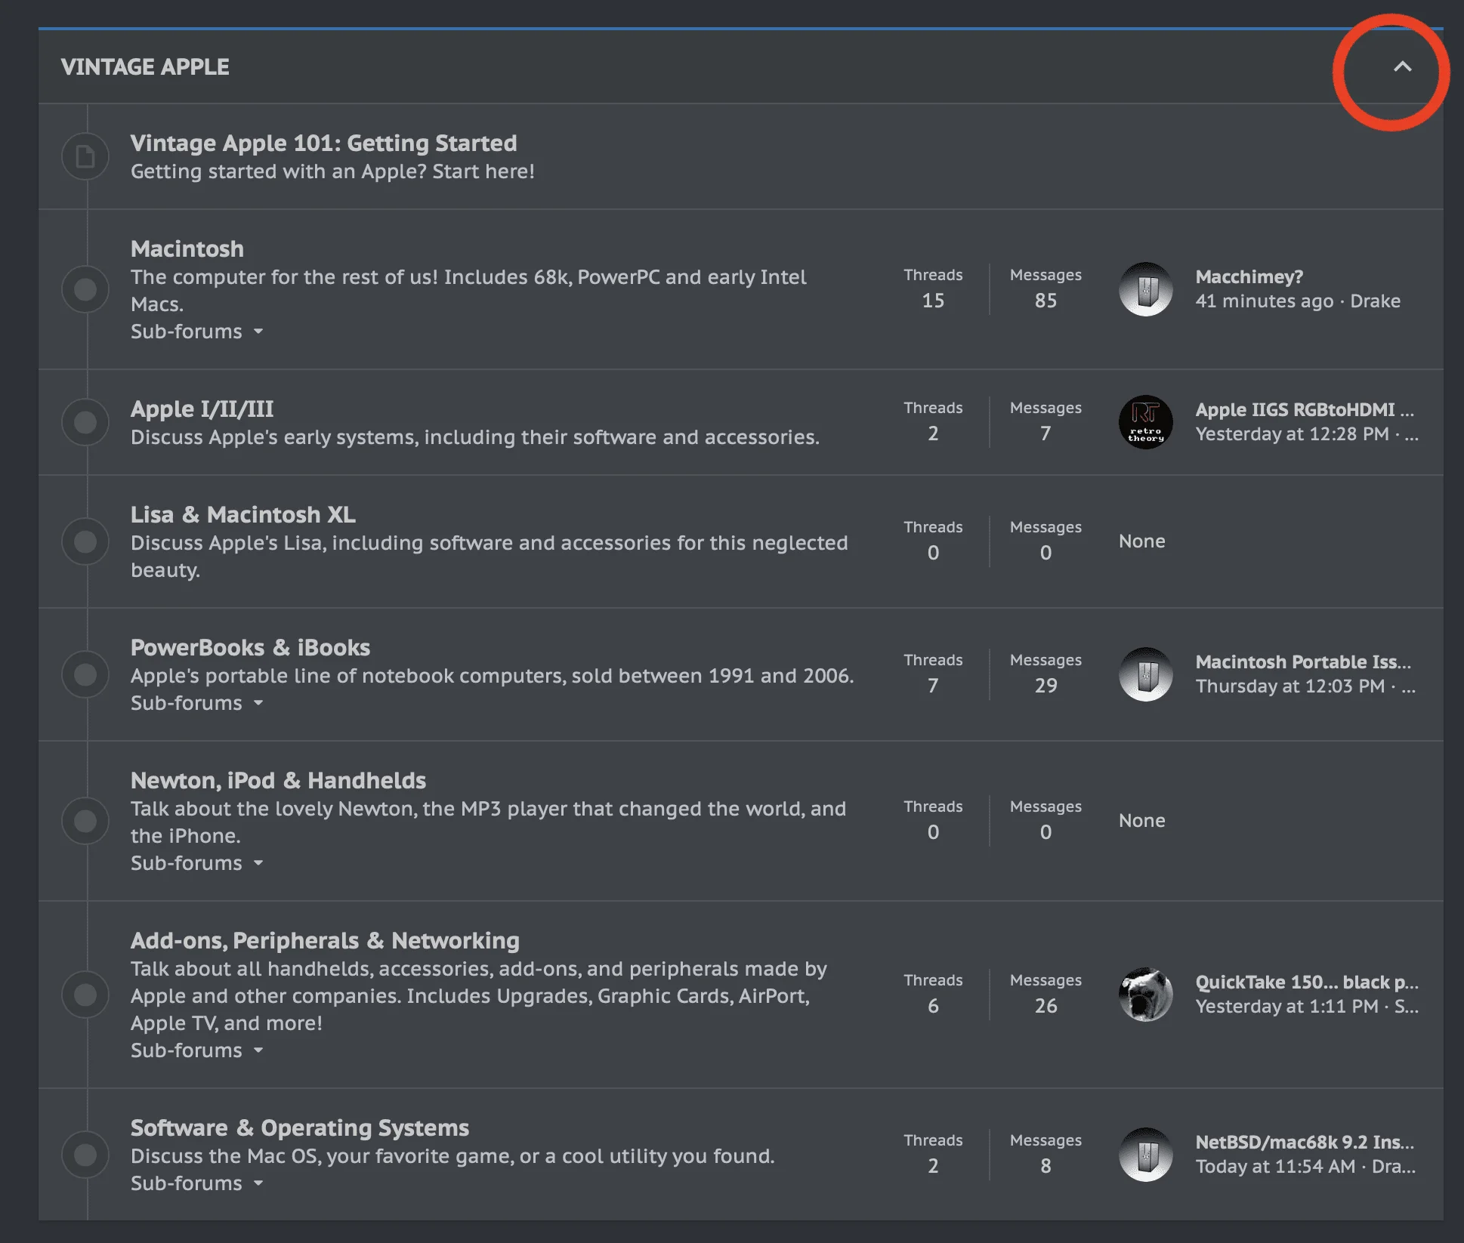
Task: Click 'Getting started with an Apple? Start here!' text
Action: click(332, 171)
